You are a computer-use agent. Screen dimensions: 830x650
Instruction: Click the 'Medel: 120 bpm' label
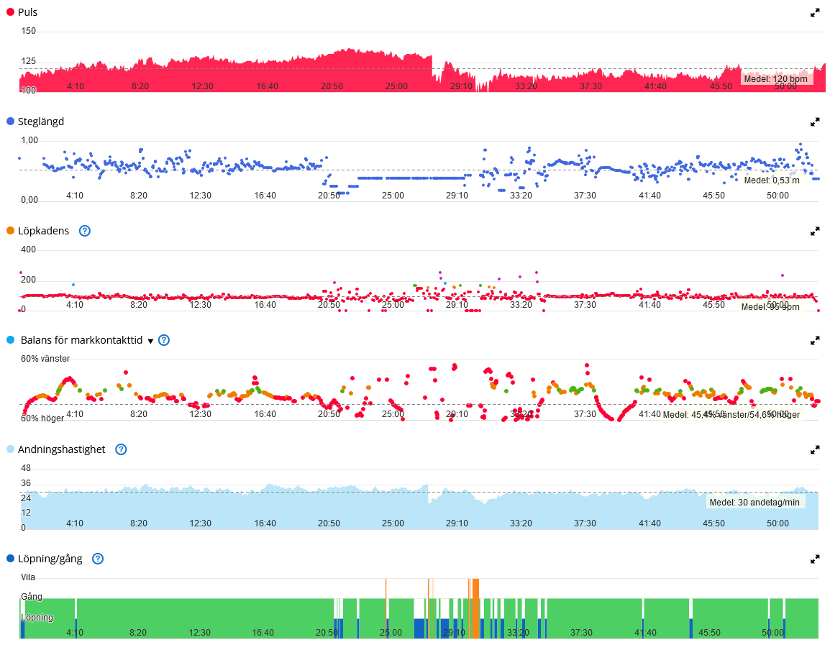click(775, 79)
